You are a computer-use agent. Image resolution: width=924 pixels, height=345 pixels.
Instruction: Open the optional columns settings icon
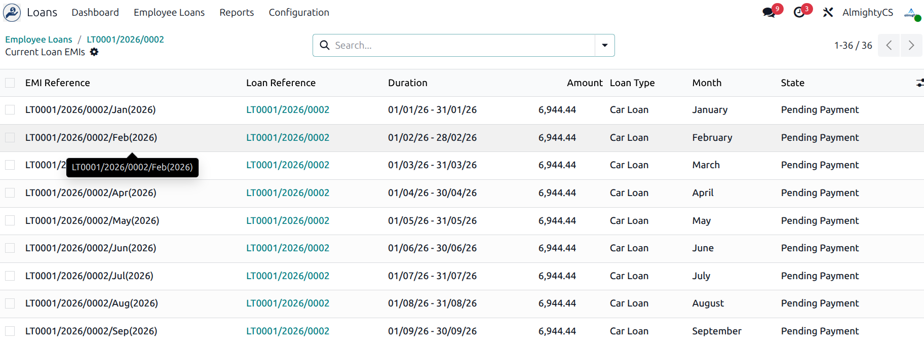pyautogui.click(x=919, y=83)
